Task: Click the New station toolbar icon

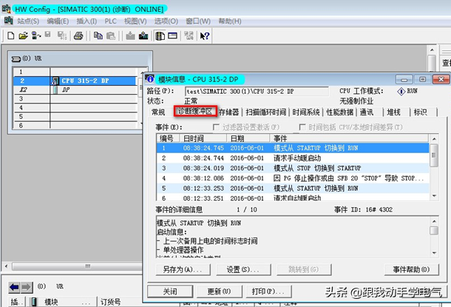Action: [10, 36]
